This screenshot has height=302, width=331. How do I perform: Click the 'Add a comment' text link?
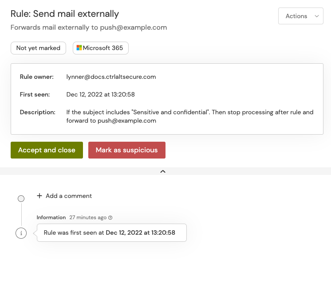pos(69,196)
